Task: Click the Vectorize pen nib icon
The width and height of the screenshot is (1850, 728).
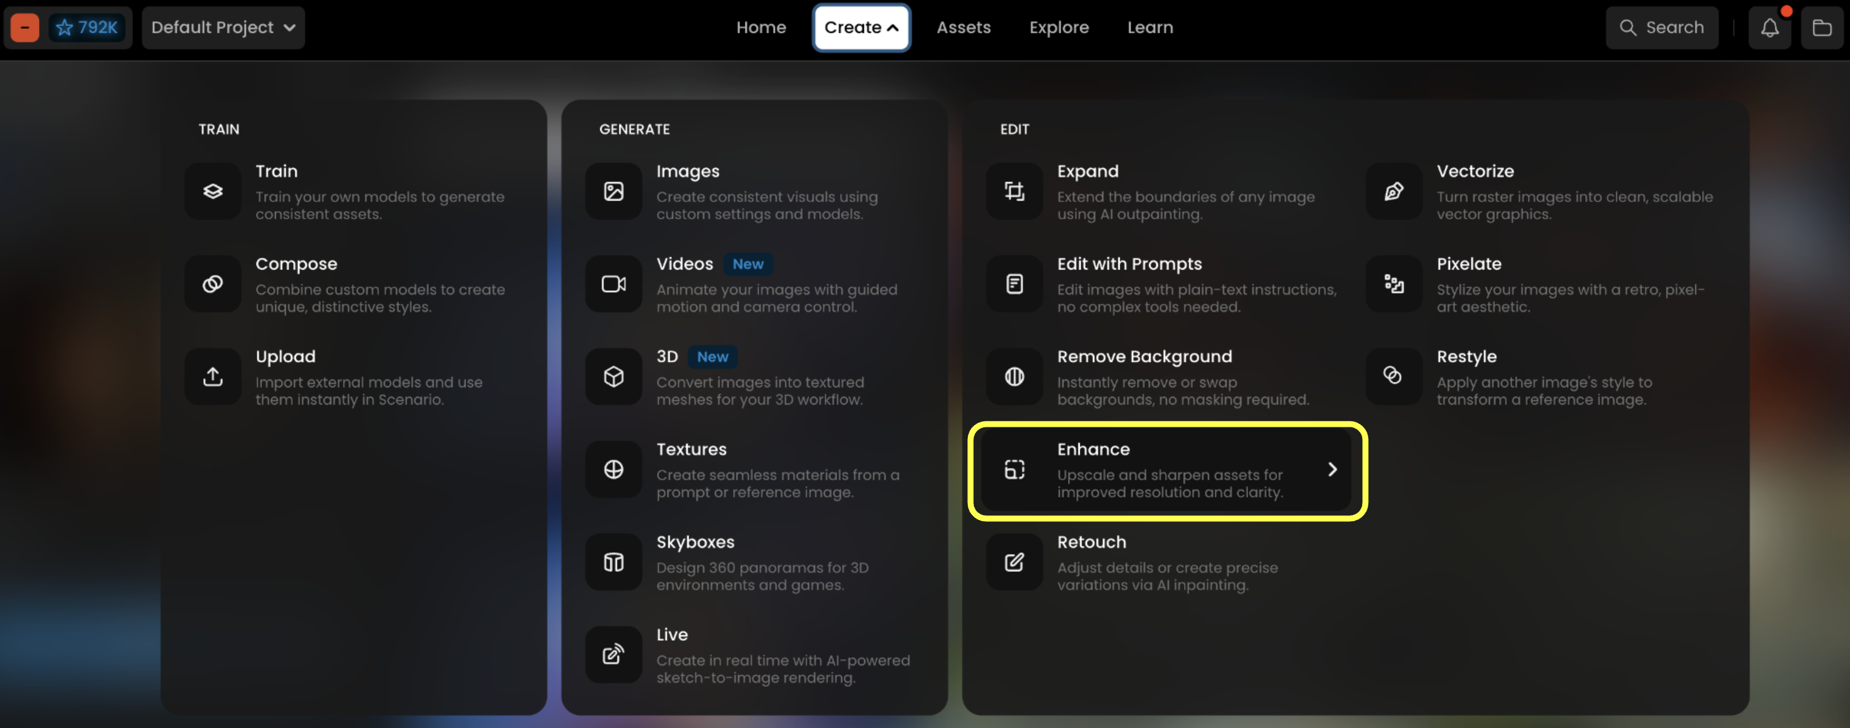Action: (x=1393, y=191)
